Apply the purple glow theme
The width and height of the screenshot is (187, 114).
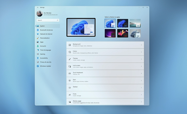pos(110,33)
